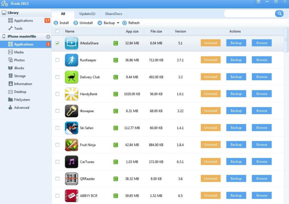
Task: Click the QRReader app icon
Action: [x=72, y=179]
